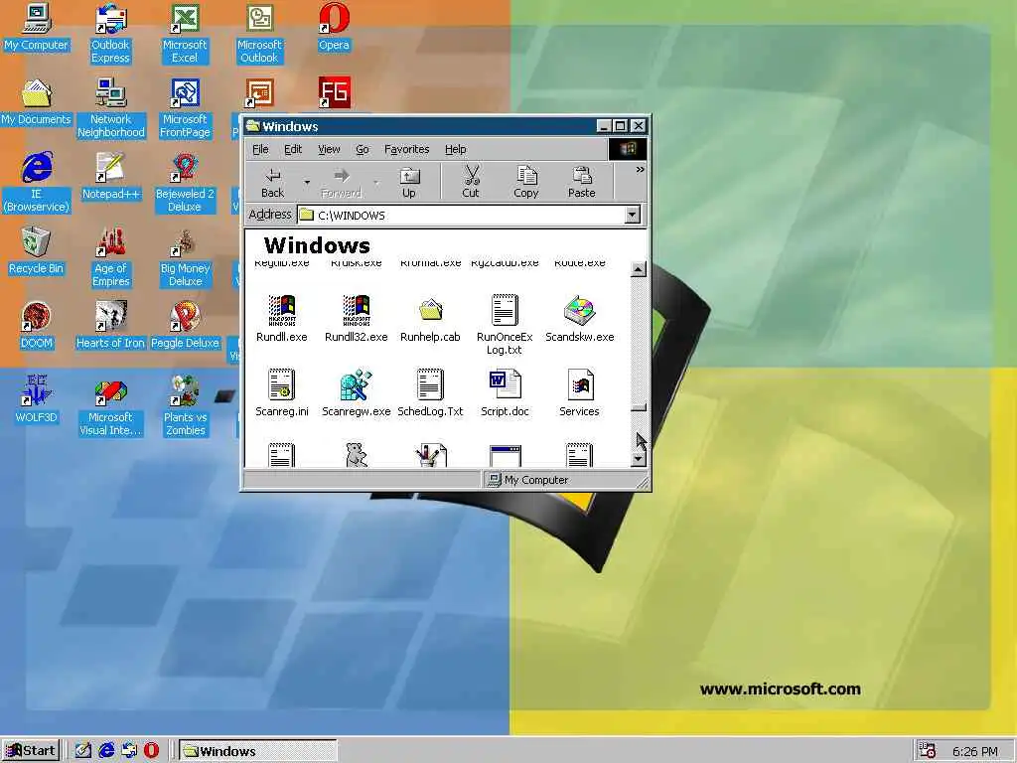This screenshot has width=1017, height=763.
Task: Select the Opera desktop shortcut
Action: (334, 27)
